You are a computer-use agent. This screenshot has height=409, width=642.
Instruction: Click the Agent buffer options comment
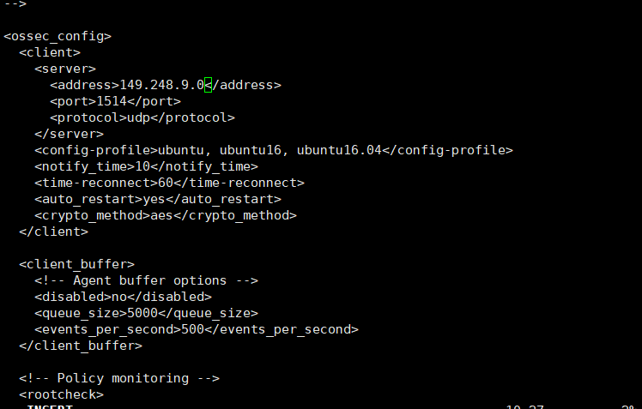146,281
